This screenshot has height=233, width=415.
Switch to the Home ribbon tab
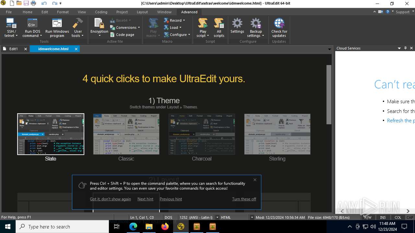[27, 12]
